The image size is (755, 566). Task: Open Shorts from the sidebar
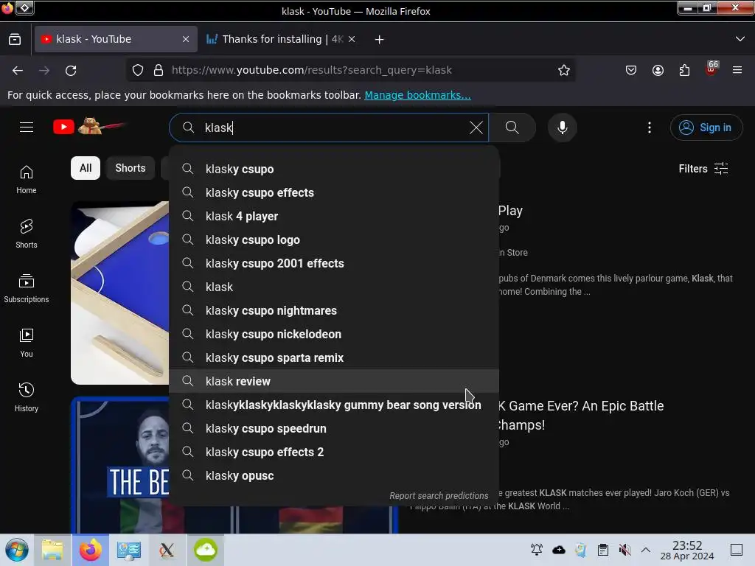pos(27,234)
